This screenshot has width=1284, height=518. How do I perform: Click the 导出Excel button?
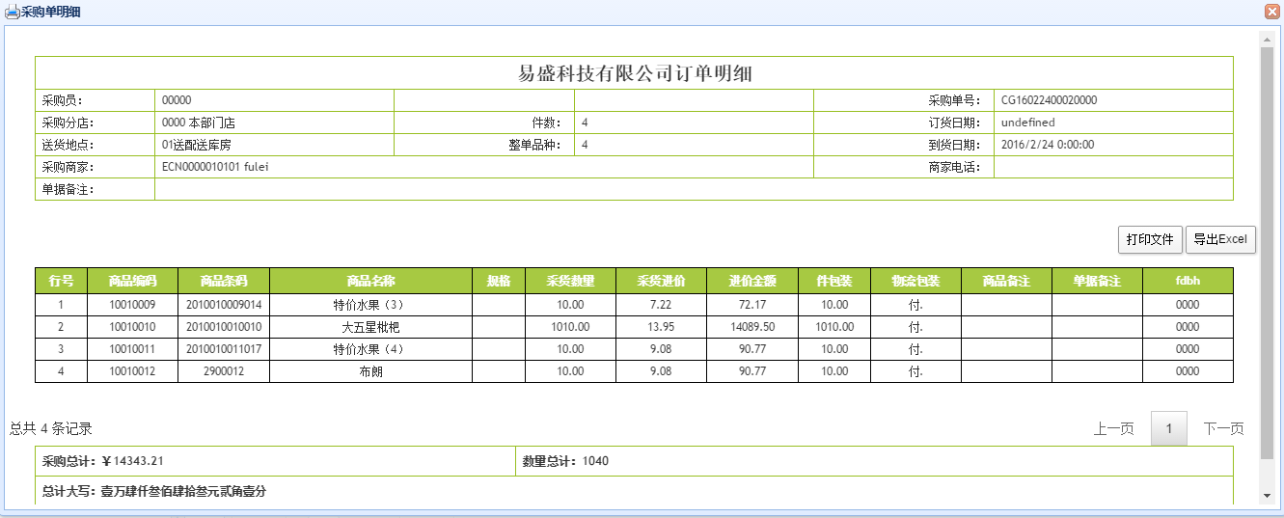(1220, 239)
